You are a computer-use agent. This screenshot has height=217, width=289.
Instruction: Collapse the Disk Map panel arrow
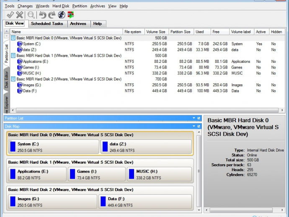[x=194, y=126]
